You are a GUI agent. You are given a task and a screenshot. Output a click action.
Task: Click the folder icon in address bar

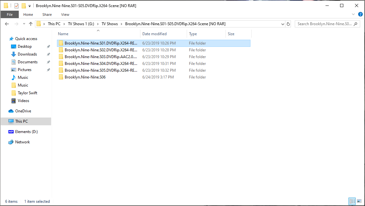[39, 24]
